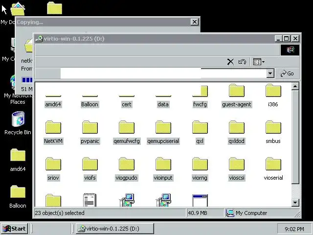Click the scrollbar up arrow
Viewport: 313px width, 235px height.
(295, 86)
